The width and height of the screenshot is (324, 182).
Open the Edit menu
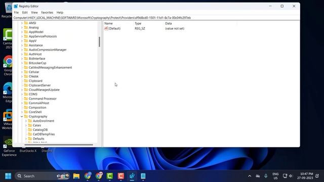25,12
